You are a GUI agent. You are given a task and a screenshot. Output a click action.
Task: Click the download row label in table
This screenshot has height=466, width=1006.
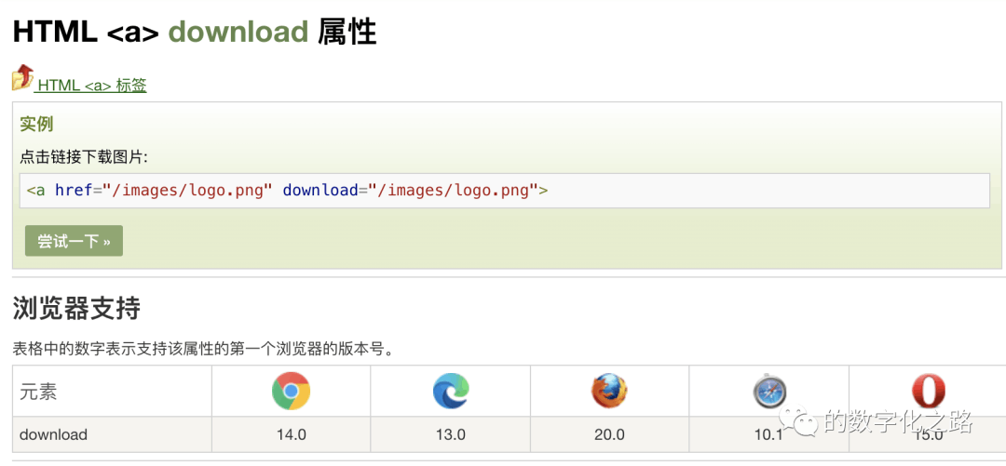point(53,434)
